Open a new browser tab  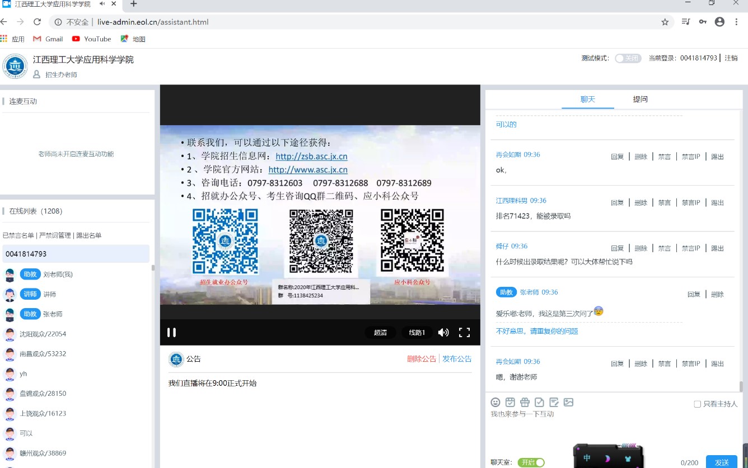coord(133,4)
